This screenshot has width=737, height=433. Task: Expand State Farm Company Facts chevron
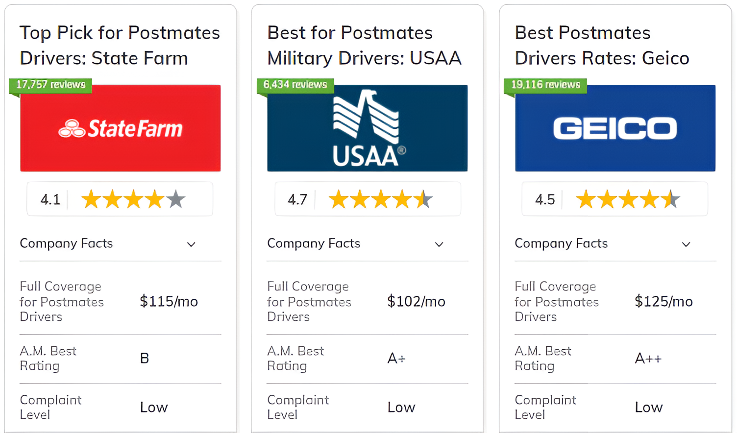(191, 244)
